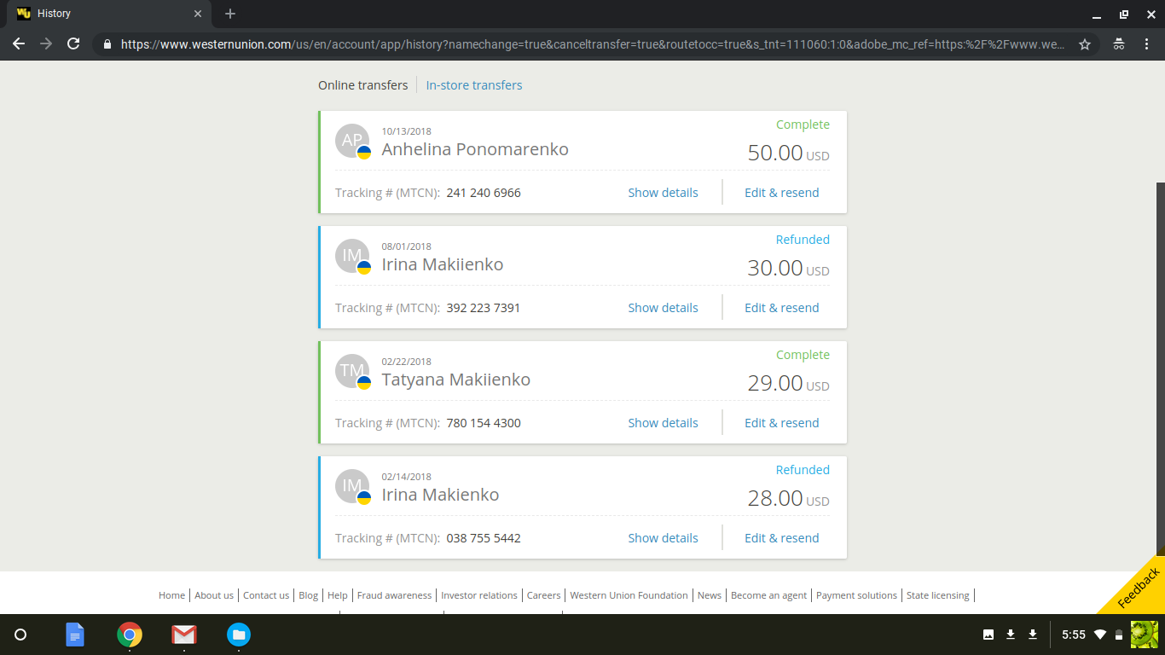1165x655 pixels.
Task: Open Chrome three-dot menu
Action: point(1146,44)
